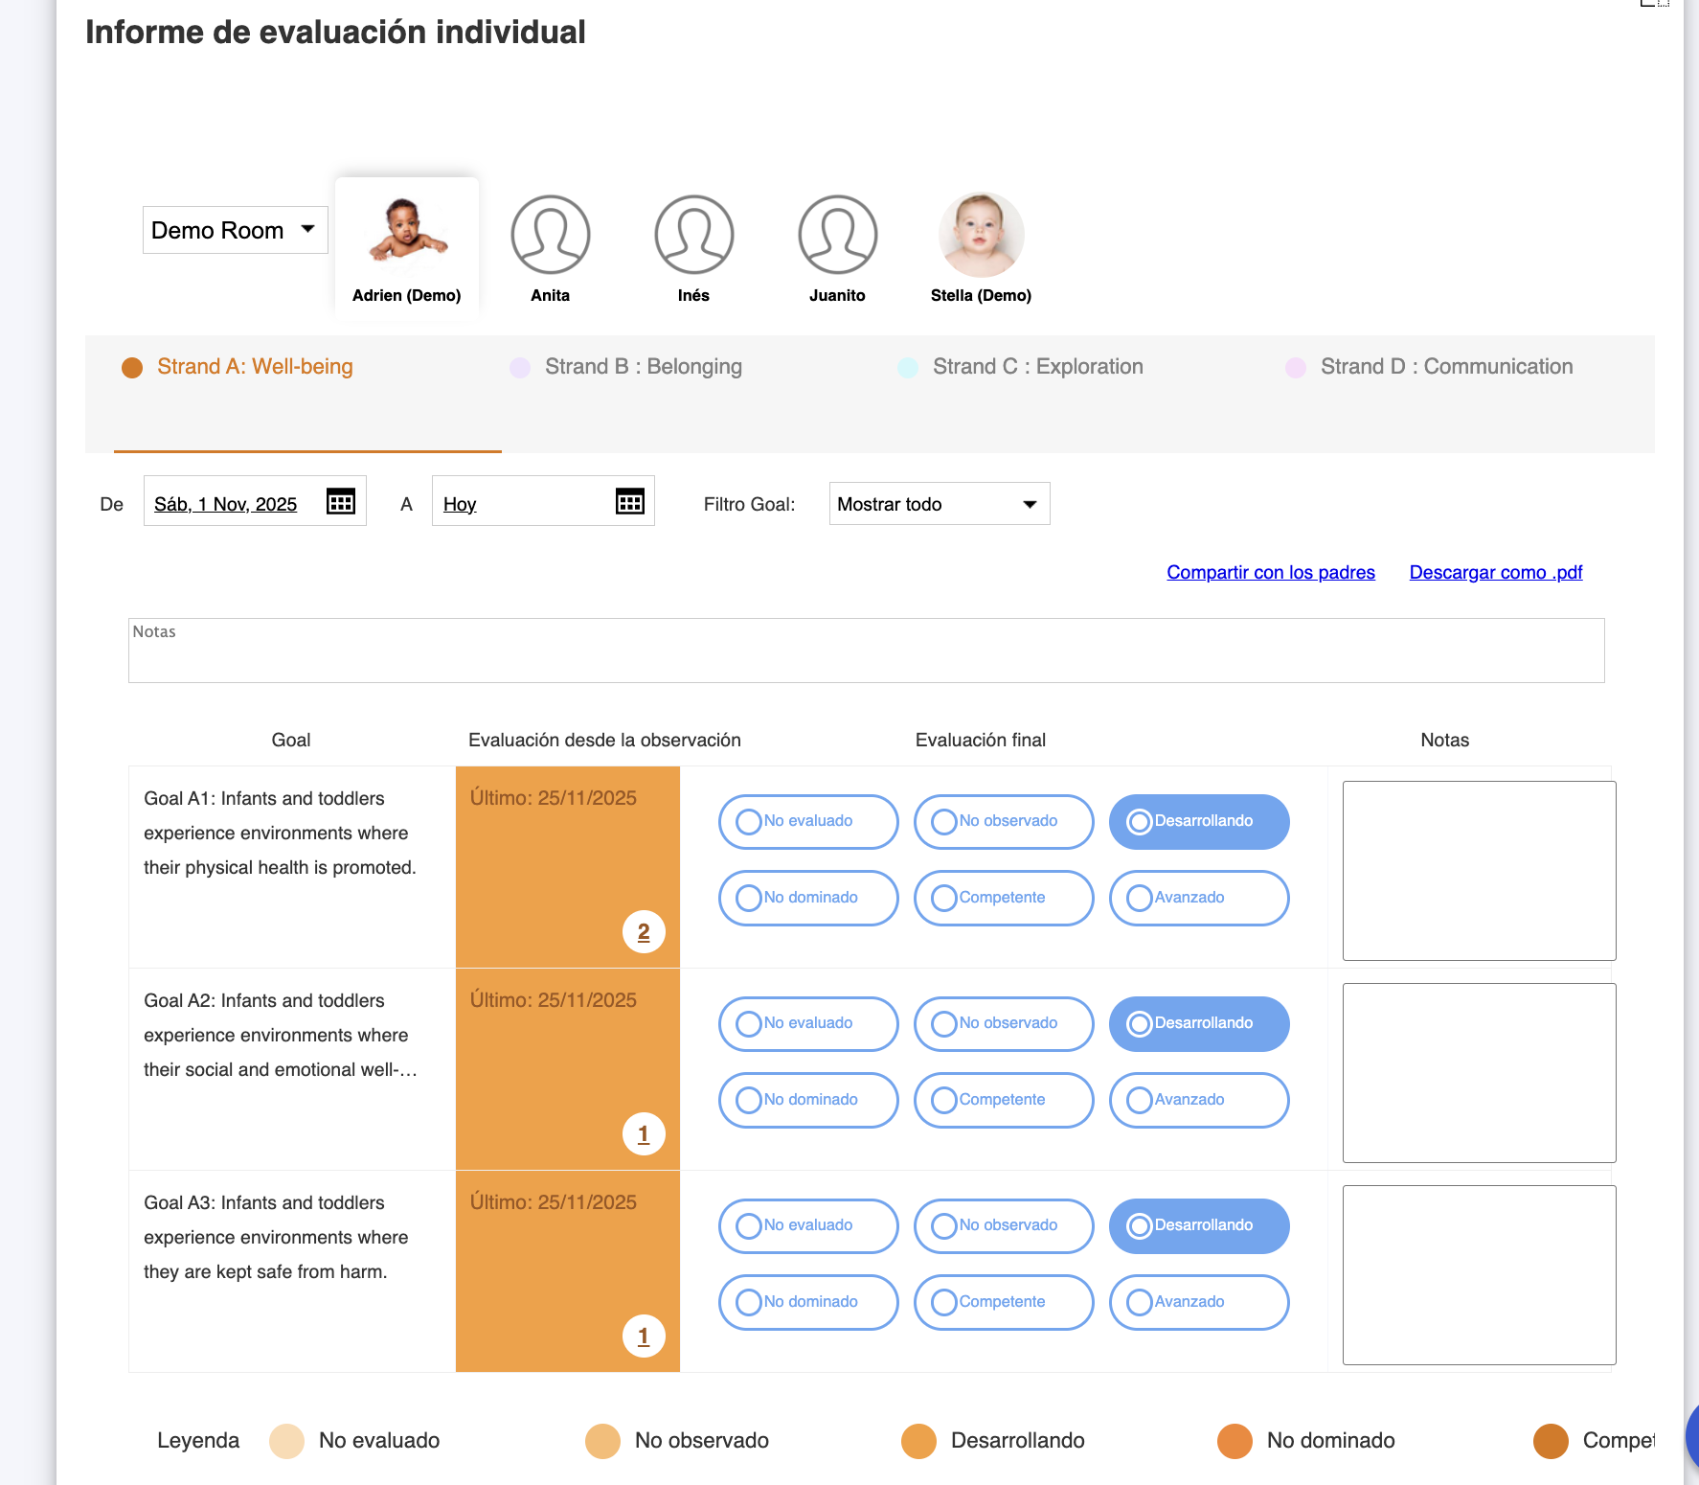Set Goal A2 to No dominado
This screenshot has height=1485, width=1699.
(x=808, y=1100)
